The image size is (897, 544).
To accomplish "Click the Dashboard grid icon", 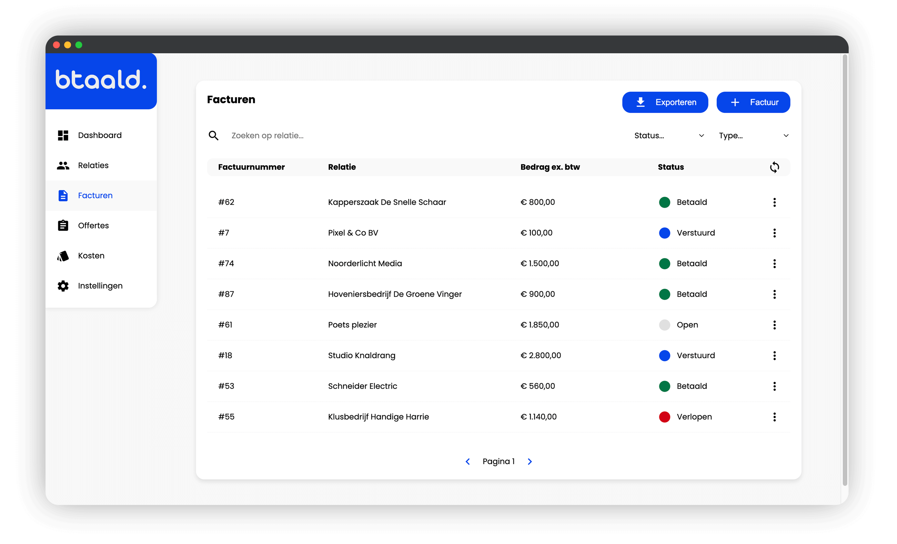I will pyautogui.click(x=63, y=135).
